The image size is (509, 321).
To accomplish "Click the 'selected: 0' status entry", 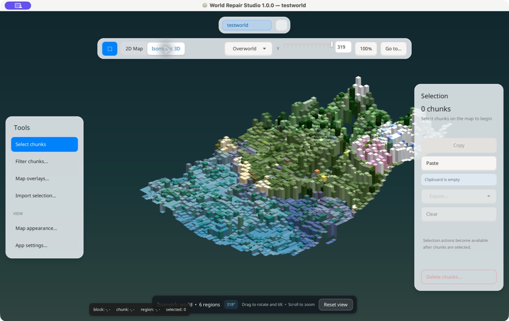I will coord(176,310).
